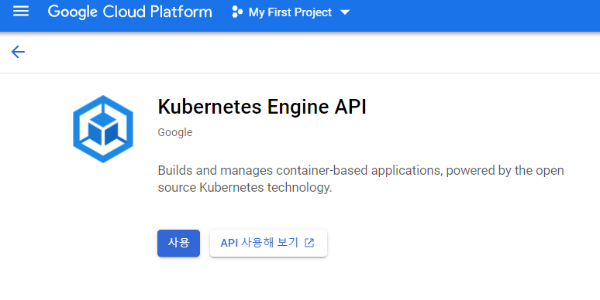Click the Kubernetes Engine API heading
The width and height of the screenshot is (600, 300).
coord(262,107)
